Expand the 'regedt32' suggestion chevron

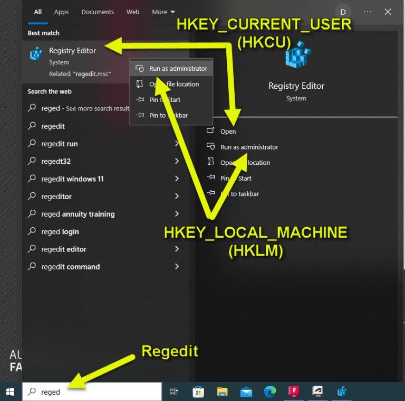point(177,161)
